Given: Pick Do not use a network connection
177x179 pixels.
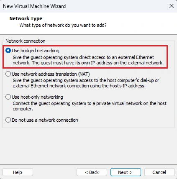Looking at the screenshot, I should click(x=8, y=120).
